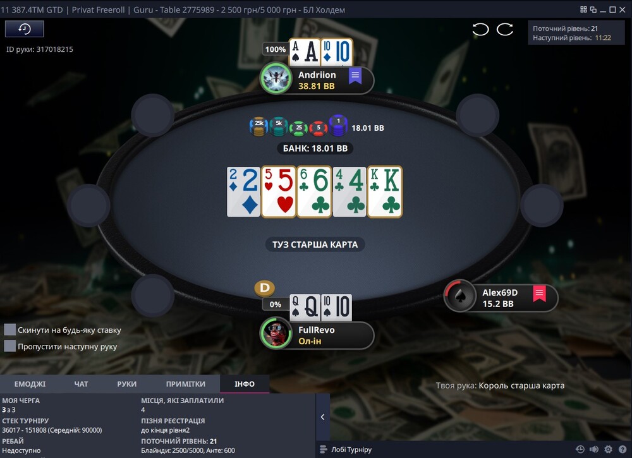Image resolution: width=632 pixels, height=458 pixels.
Task: Open the РУКИ tab
Action: pyautogui.click(x=126, y=384)
